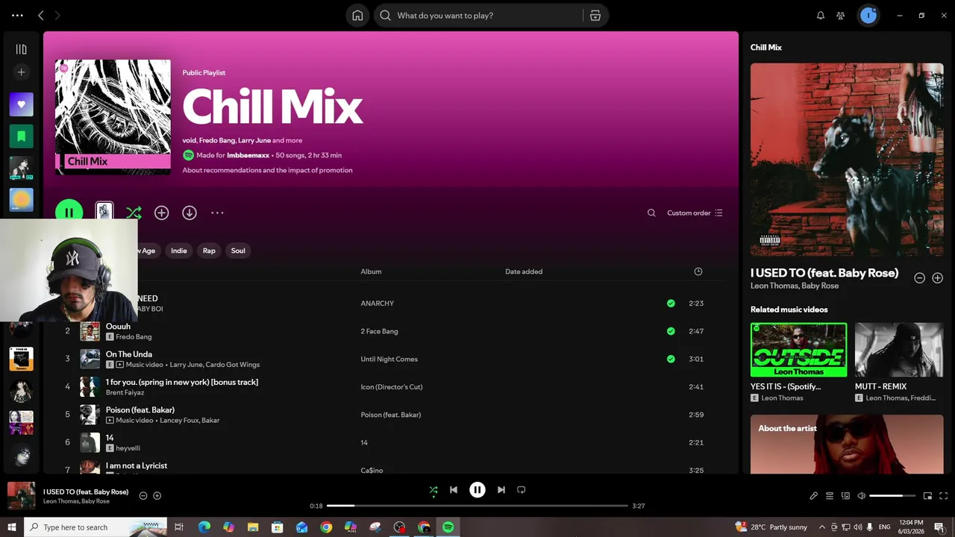
Task: Sort by the duration clock header
Action: tap(698, 271)
